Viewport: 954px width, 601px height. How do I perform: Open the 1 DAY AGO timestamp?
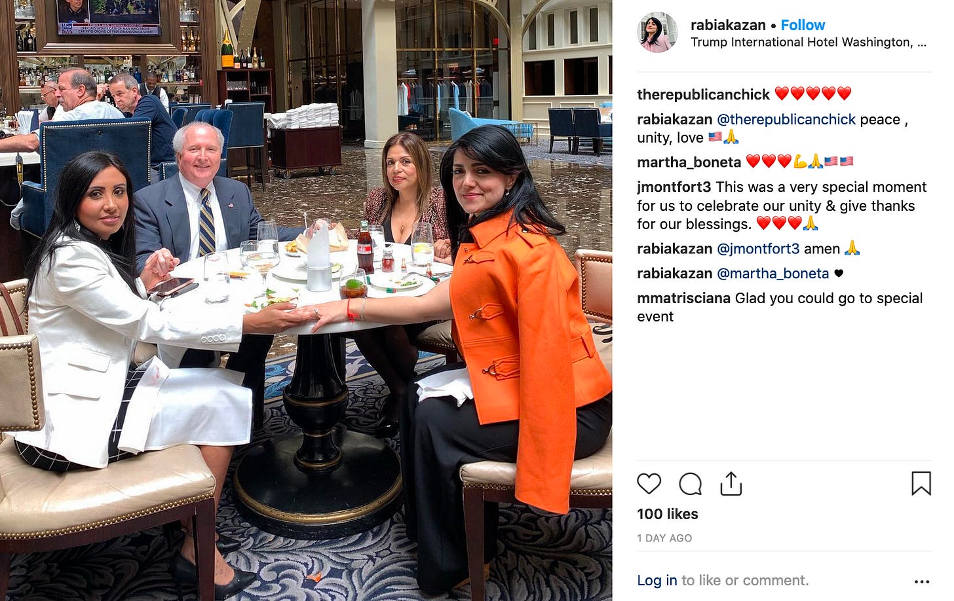click(664, 538)
